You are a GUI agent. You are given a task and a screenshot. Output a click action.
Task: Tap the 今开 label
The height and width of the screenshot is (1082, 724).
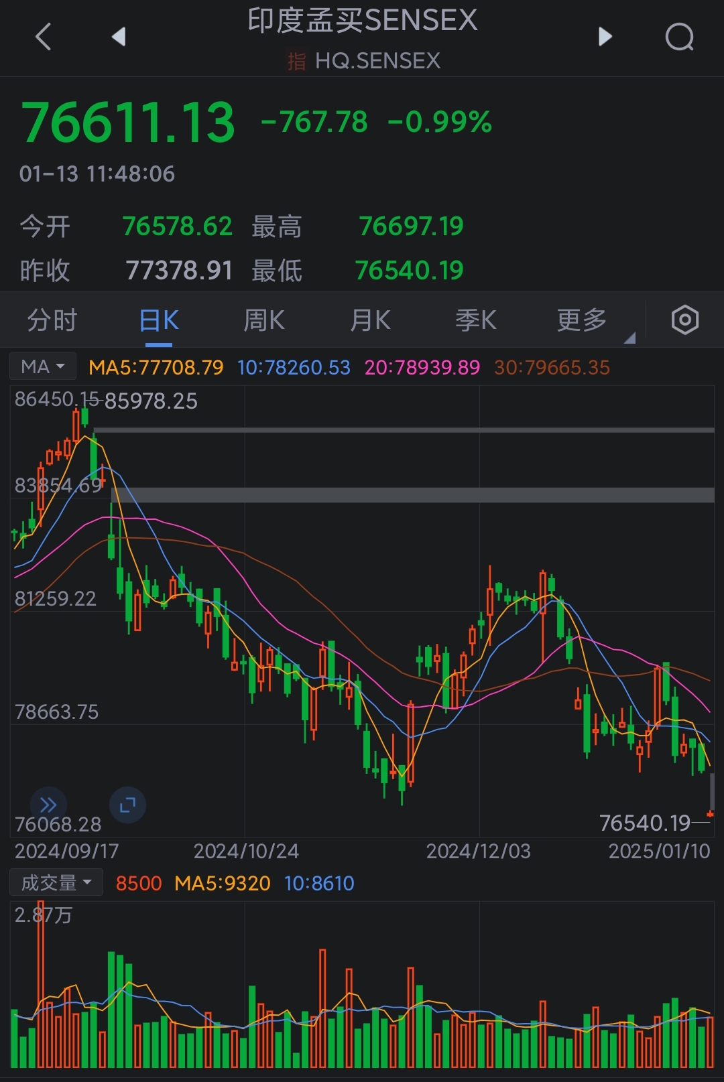tap(45, 226)
